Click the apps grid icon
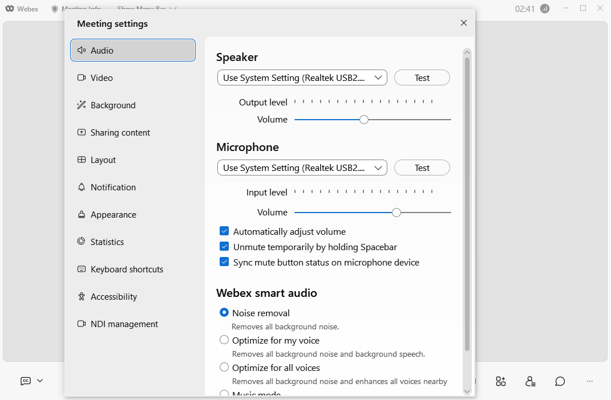Screen dimensions: 611x400 pyautogui.click(x=500, y=381)
